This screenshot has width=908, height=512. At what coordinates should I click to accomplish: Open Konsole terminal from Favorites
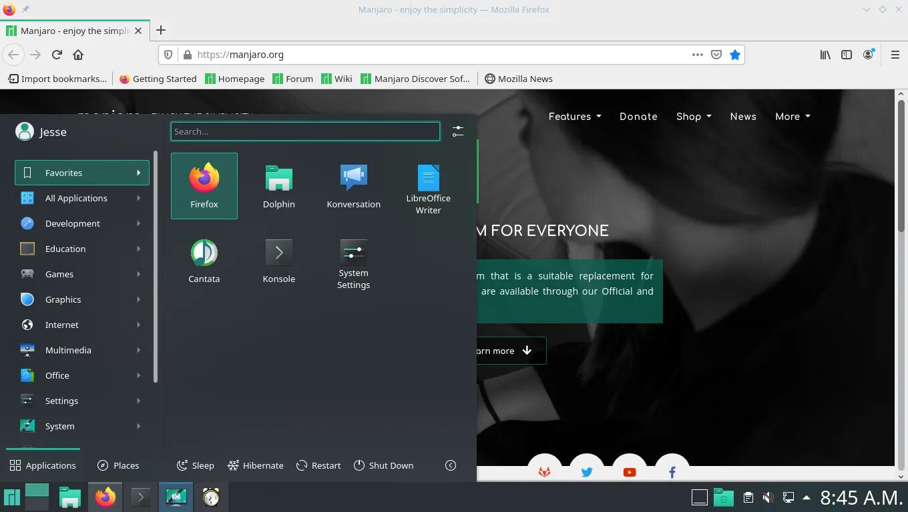279,261
